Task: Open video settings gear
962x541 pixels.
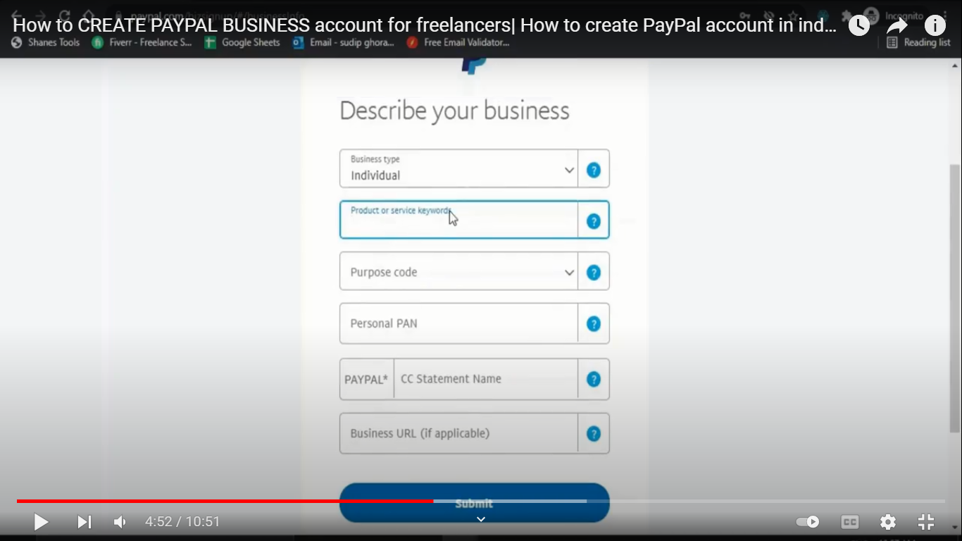Action: (x=888, y=522)
